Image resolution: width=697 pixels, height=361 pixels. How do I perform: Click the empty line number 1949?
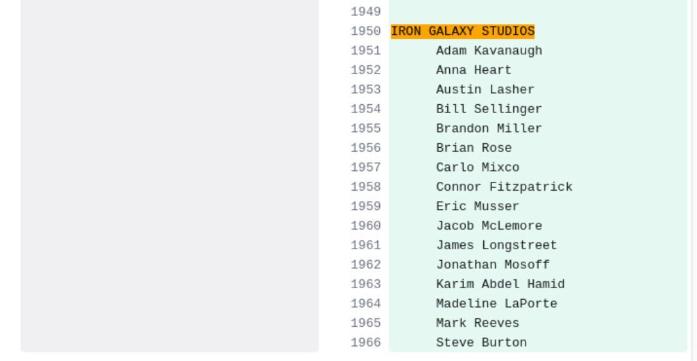coord(366,12)
